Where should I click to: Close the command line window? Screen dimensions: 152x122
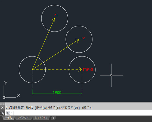coord(2,108)
